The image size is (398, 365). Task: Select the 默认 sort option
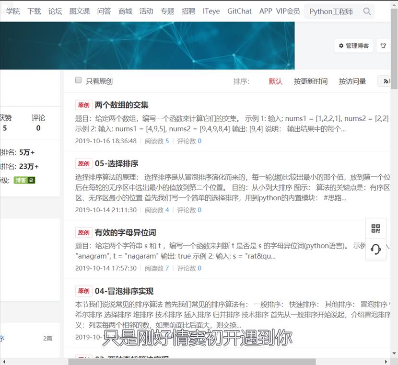click(276, 81)
